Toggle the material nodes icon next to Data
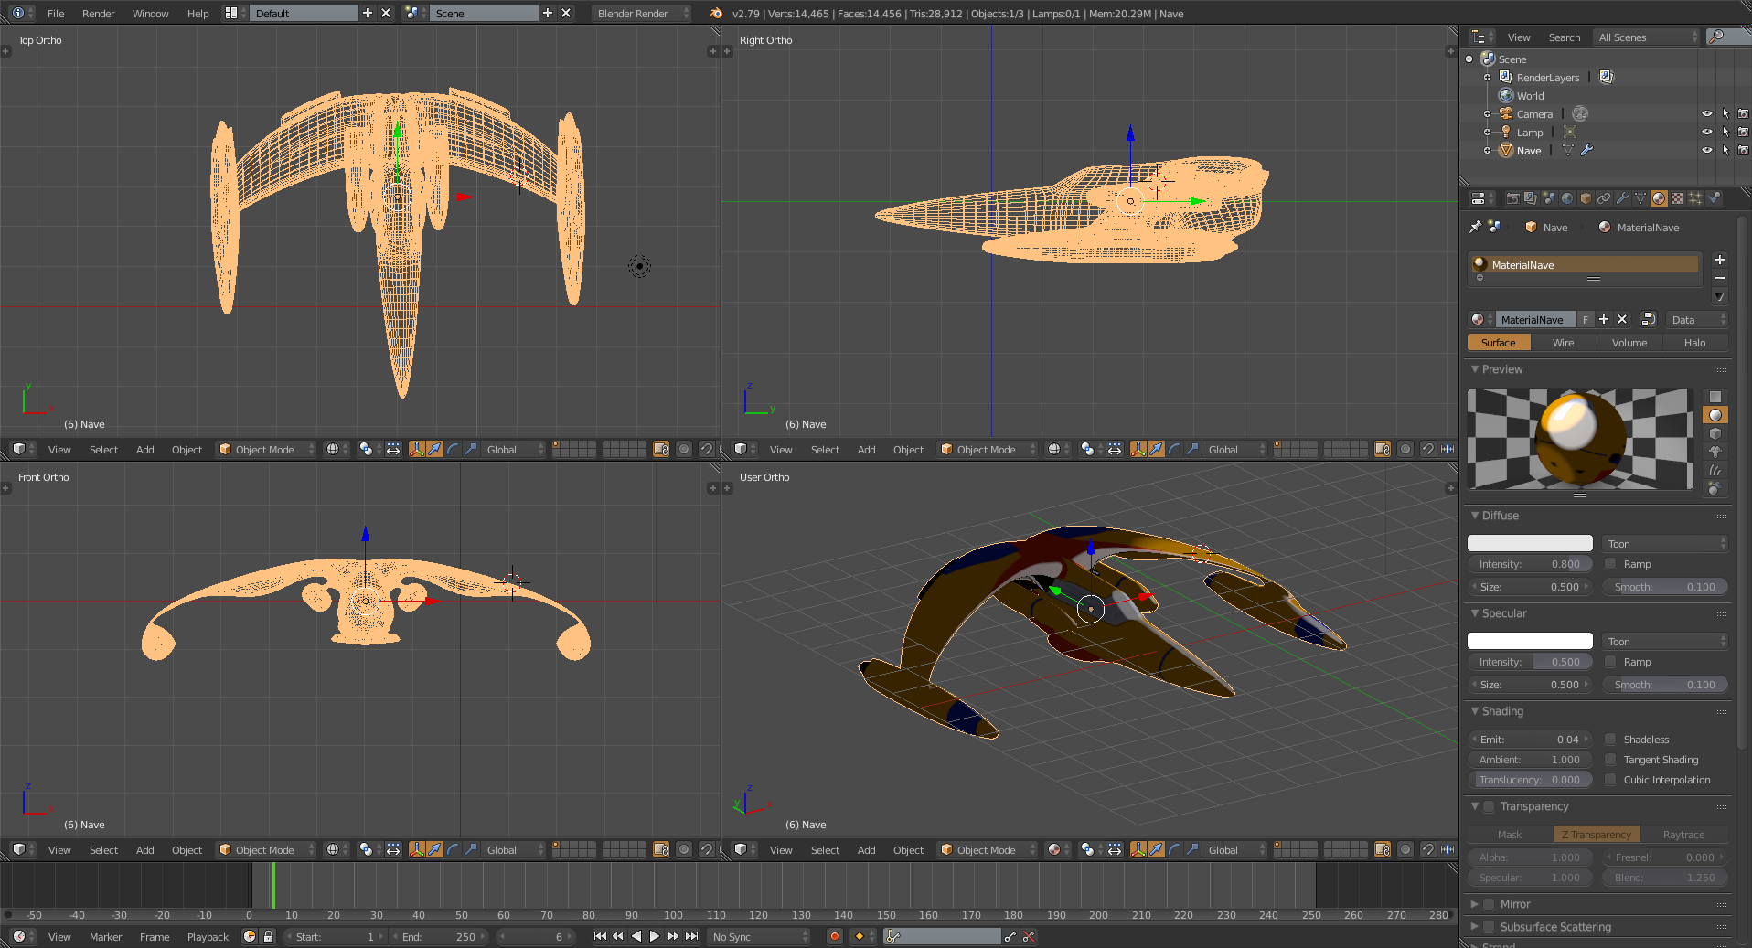 [1649, 320]
